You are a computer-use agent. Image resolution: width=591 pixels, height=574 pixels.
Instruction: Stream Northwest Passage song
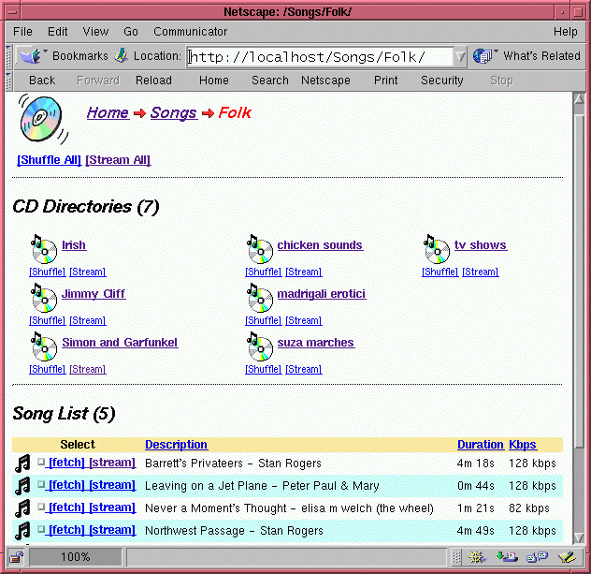click(x=112, y=530)
